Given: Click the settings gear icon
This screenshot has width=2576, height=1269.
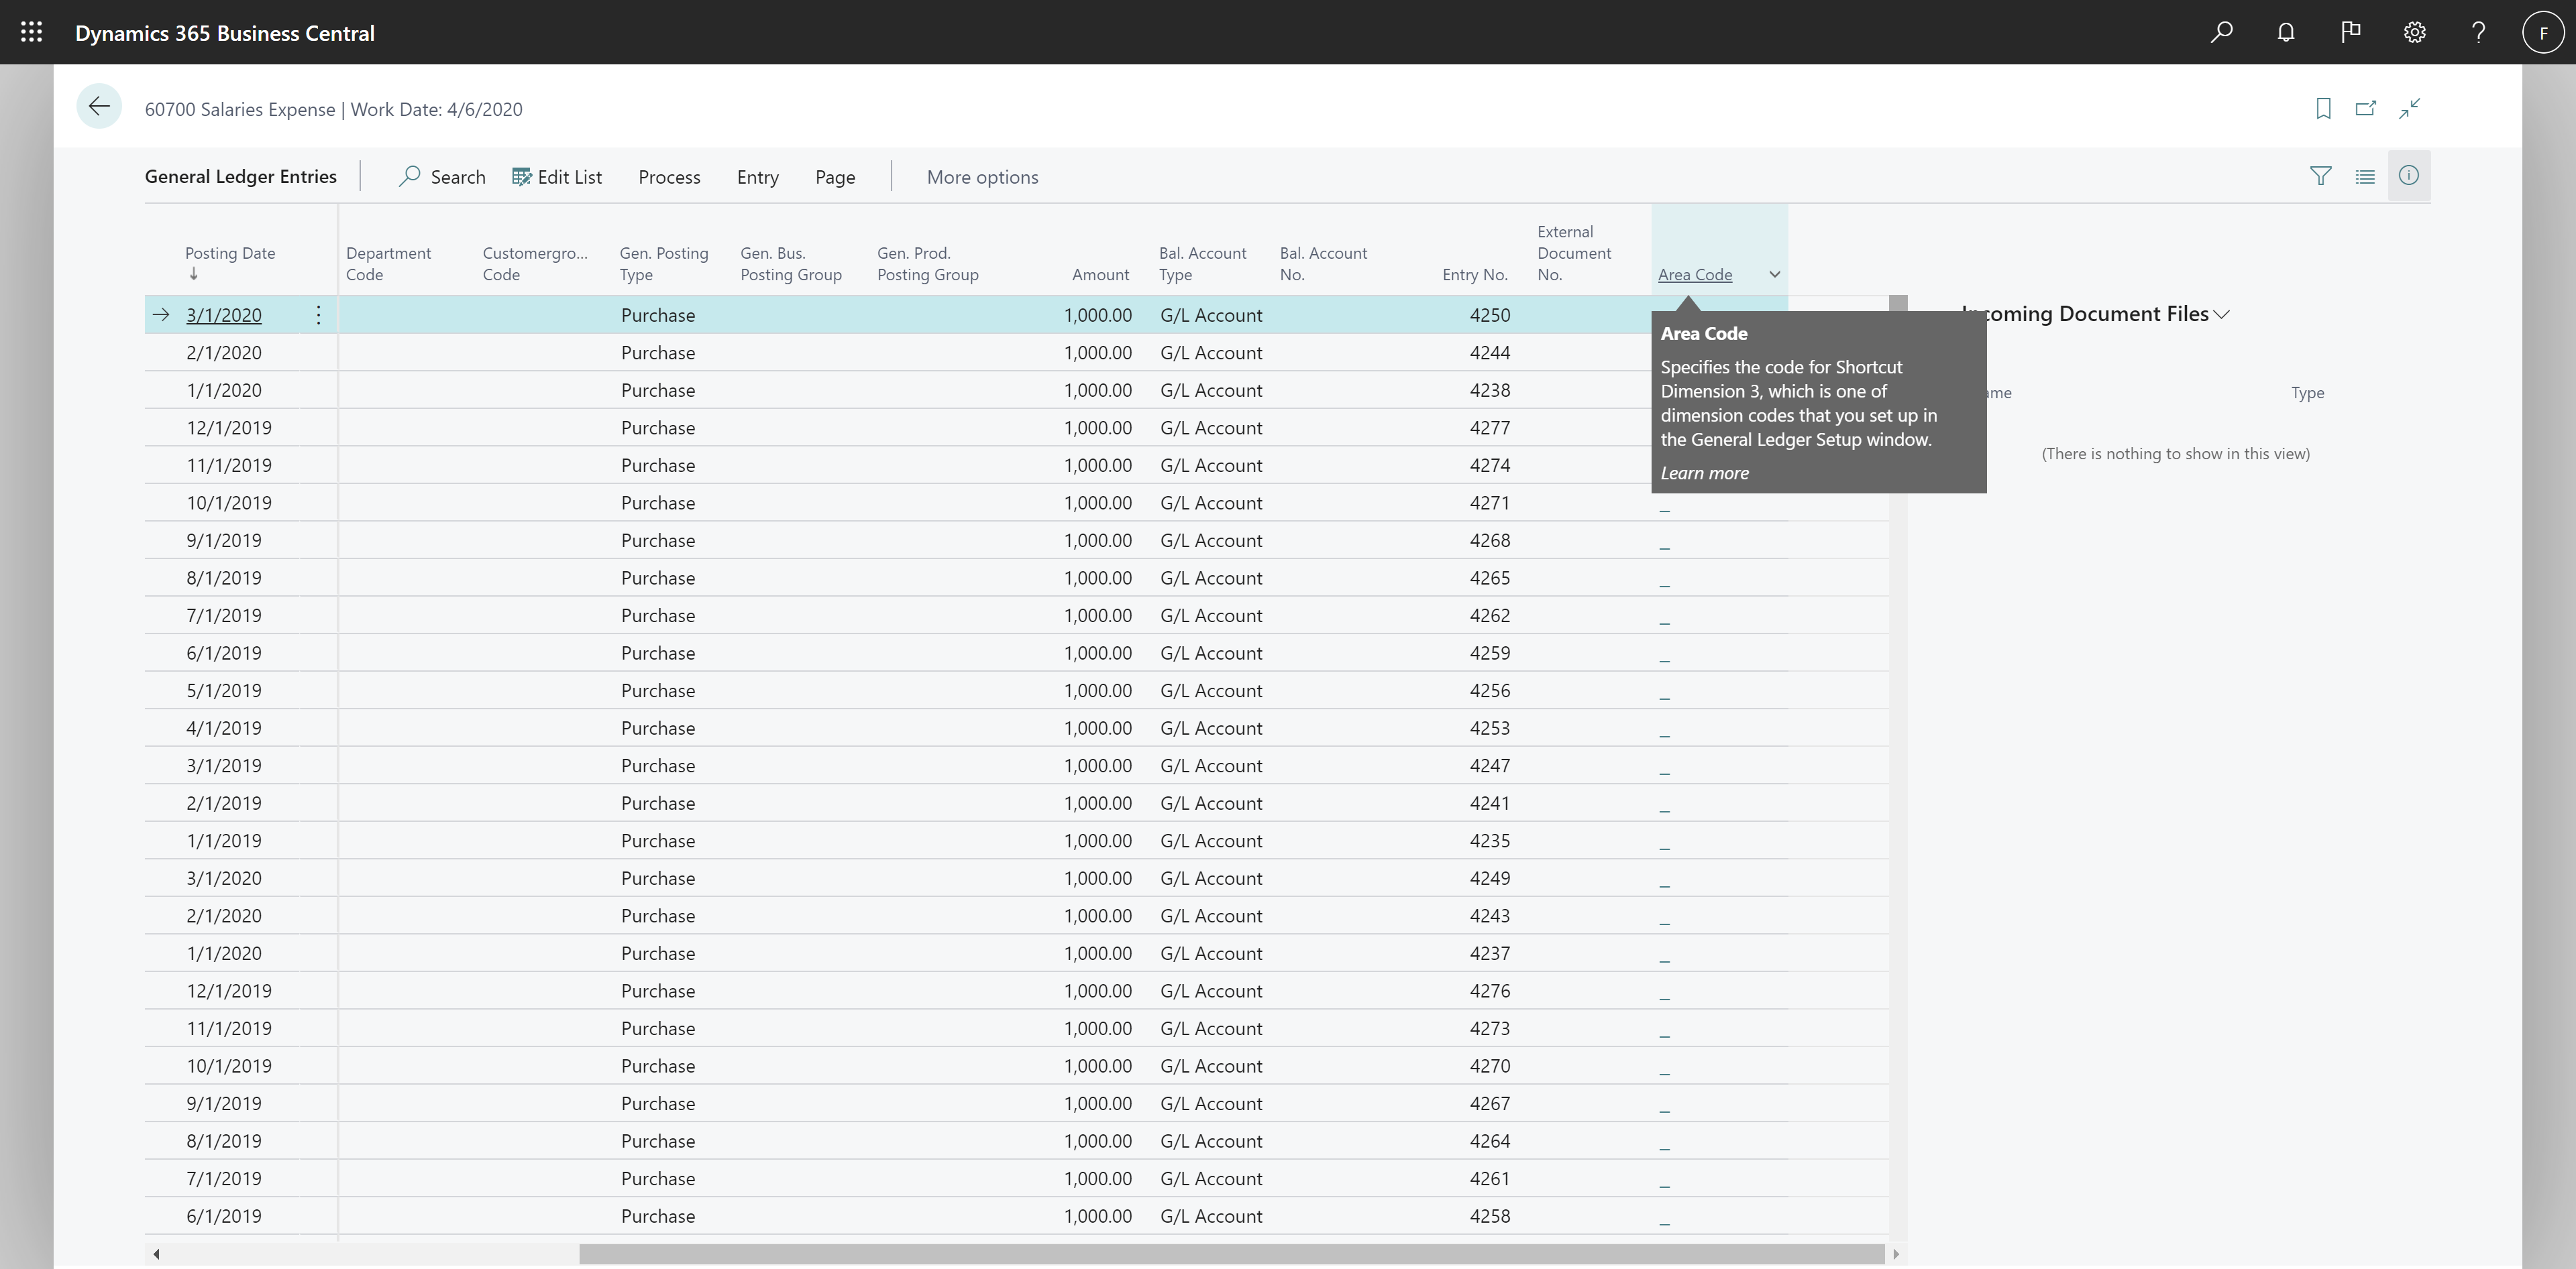Looking at the screenshot, I should [2415, 33].
